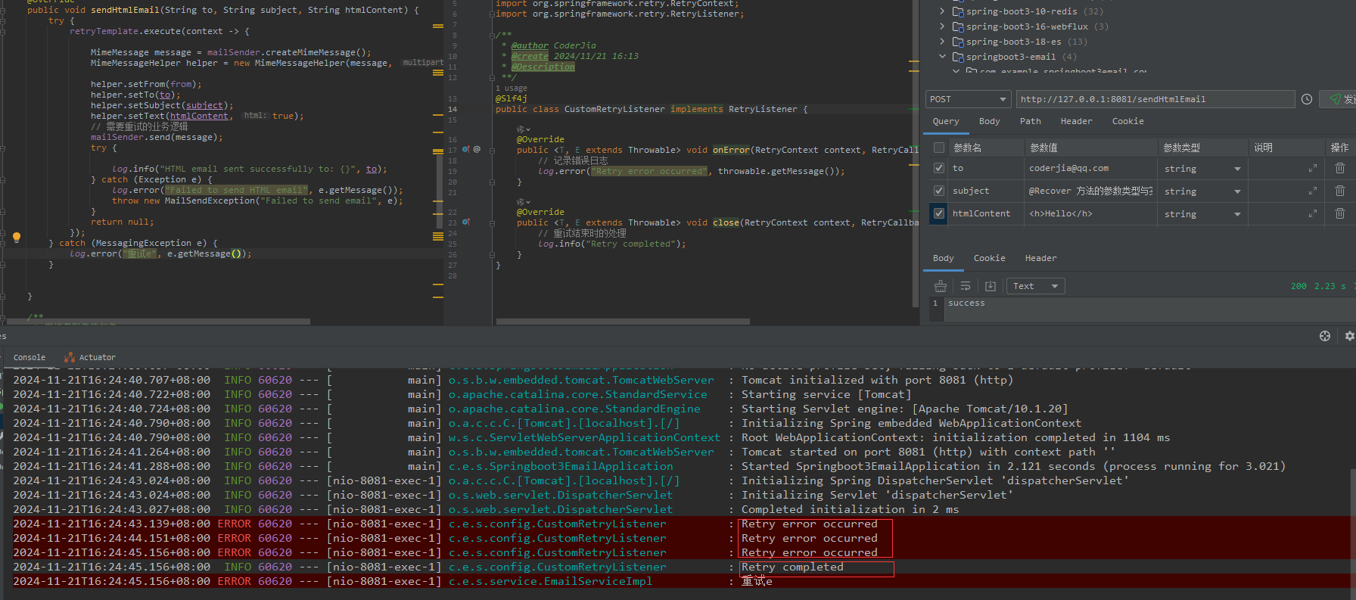This screenshot has width=1356, height=600.
Task: Uncheck the 'htmlContent' parameter checkbox
Action: [x=939, y=213]
